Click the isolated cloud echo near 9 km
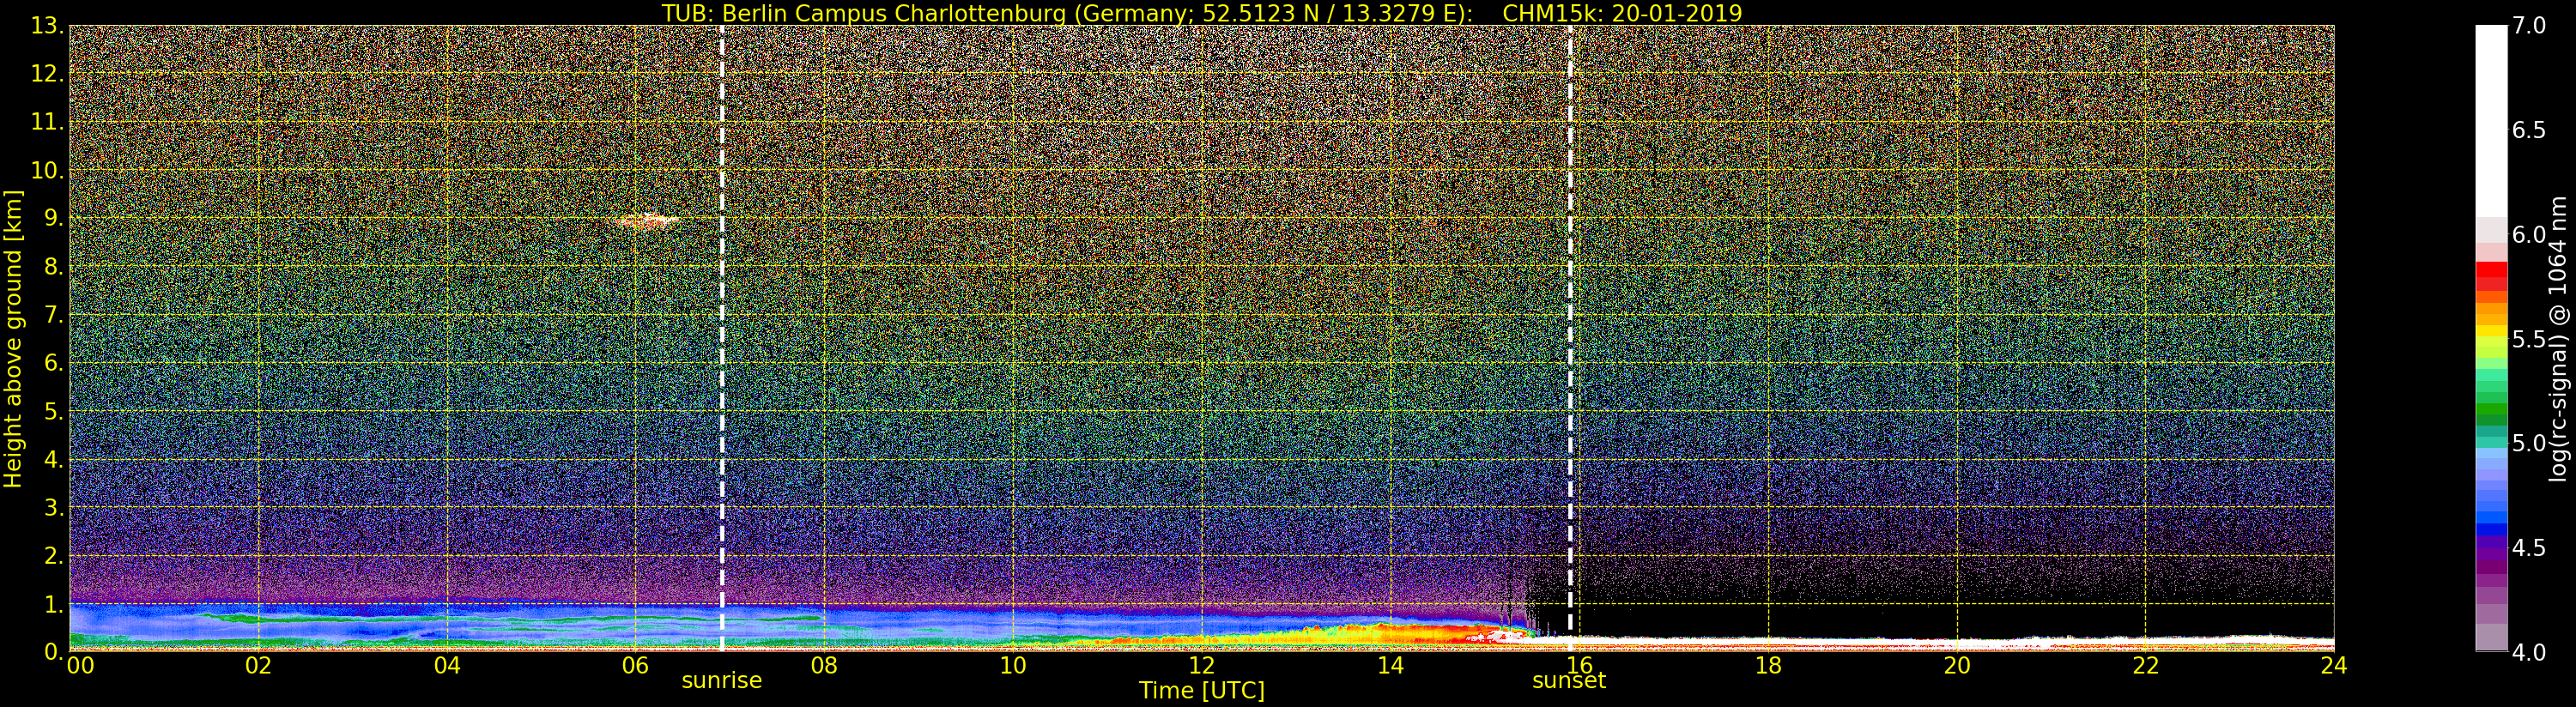The image size is (2576, 707). tap(647, 221)
